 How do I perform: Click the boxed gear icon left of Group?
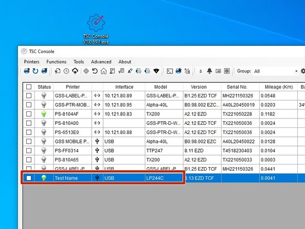(227, 71)
